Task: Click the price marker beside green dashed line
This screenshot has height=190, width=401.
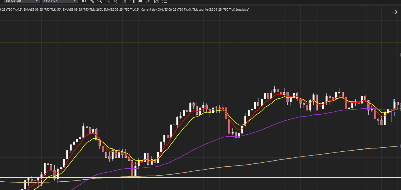Action: (400, 55)
